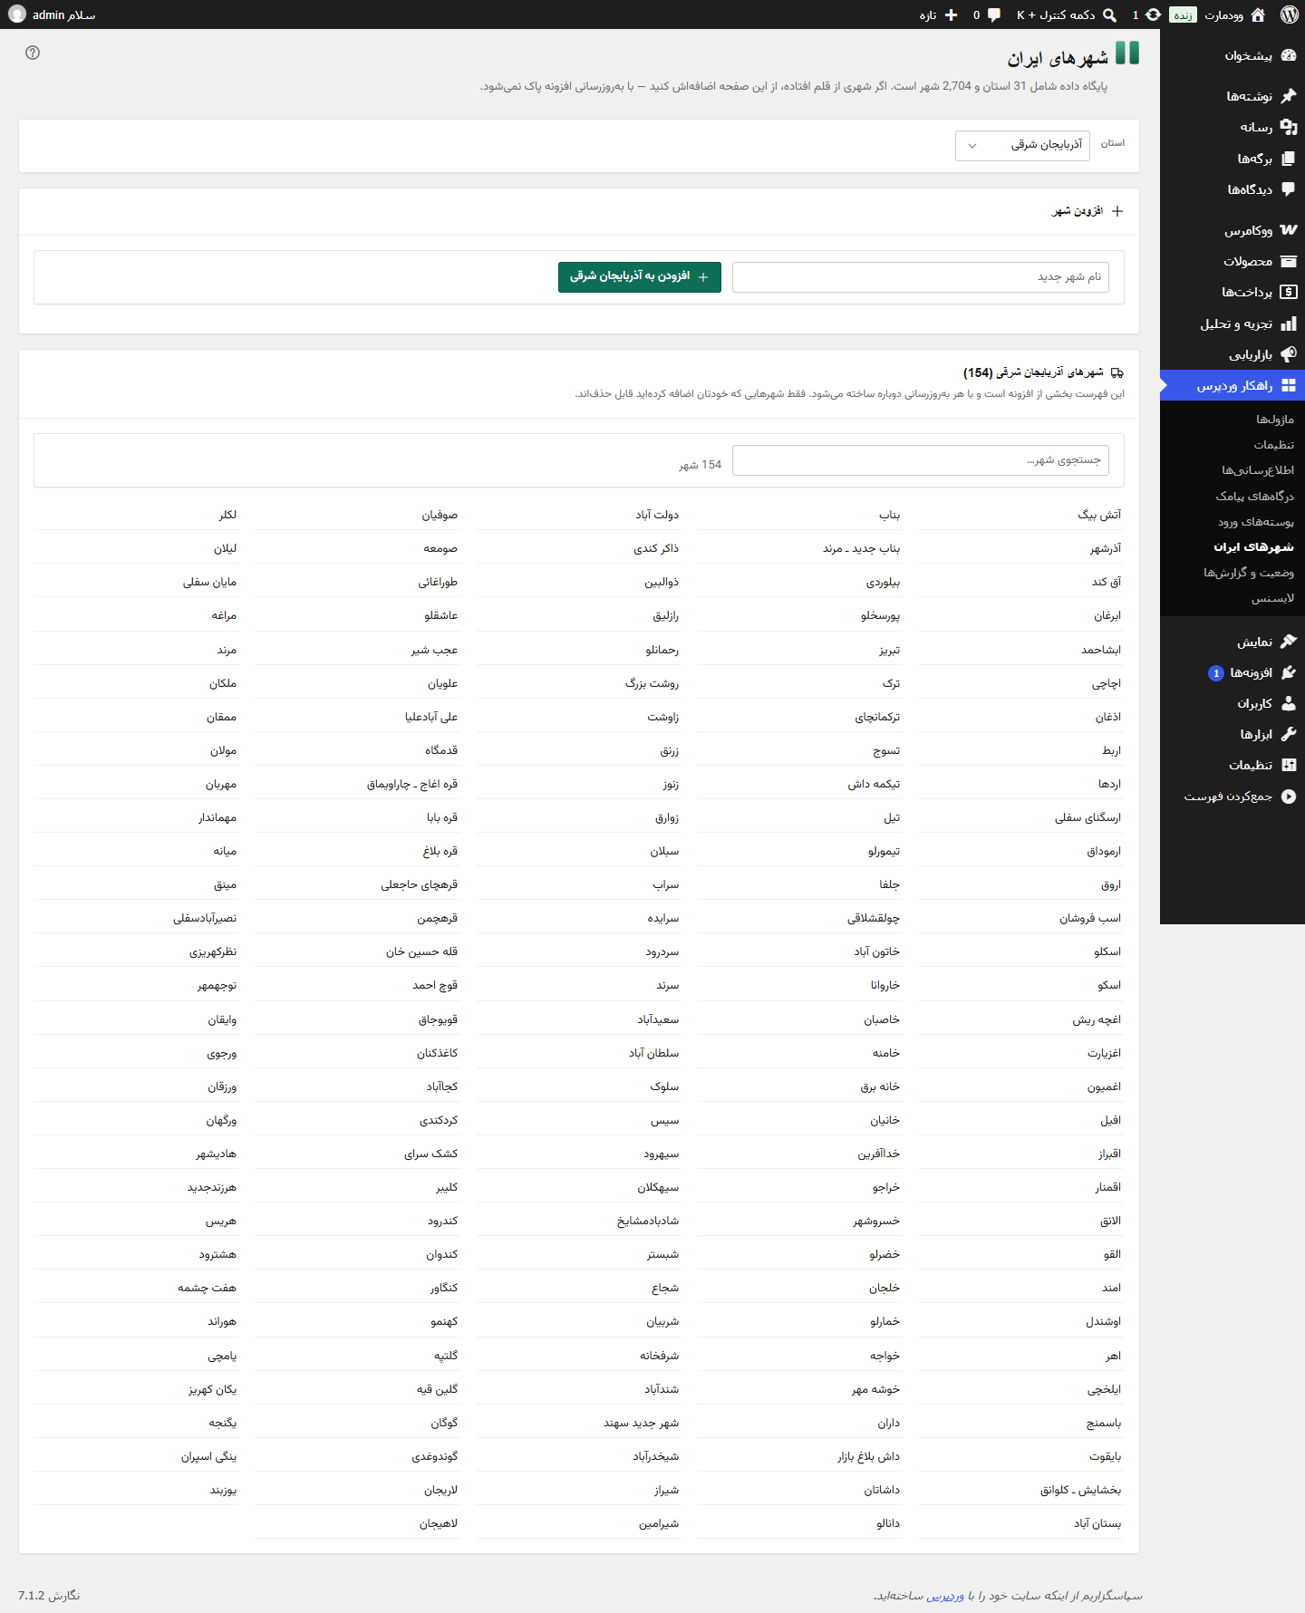Click the updates icon in admin bar
Screen dimensions: 1305x1613
point(1153,14)
